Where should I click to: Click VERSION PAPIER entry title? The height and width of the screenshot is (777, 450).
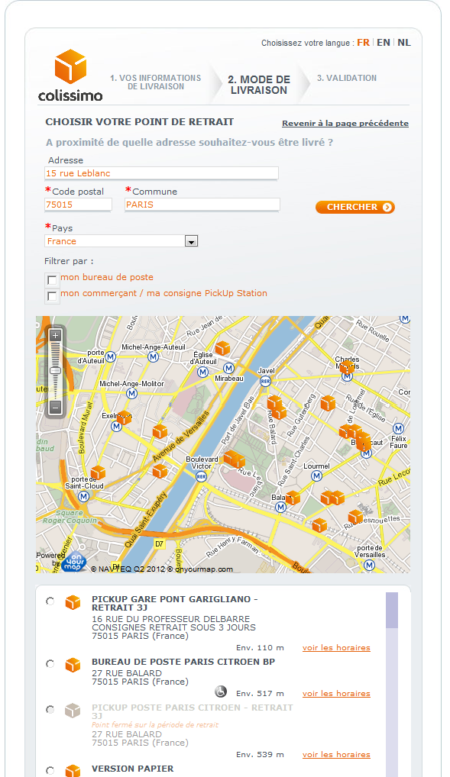133,769
